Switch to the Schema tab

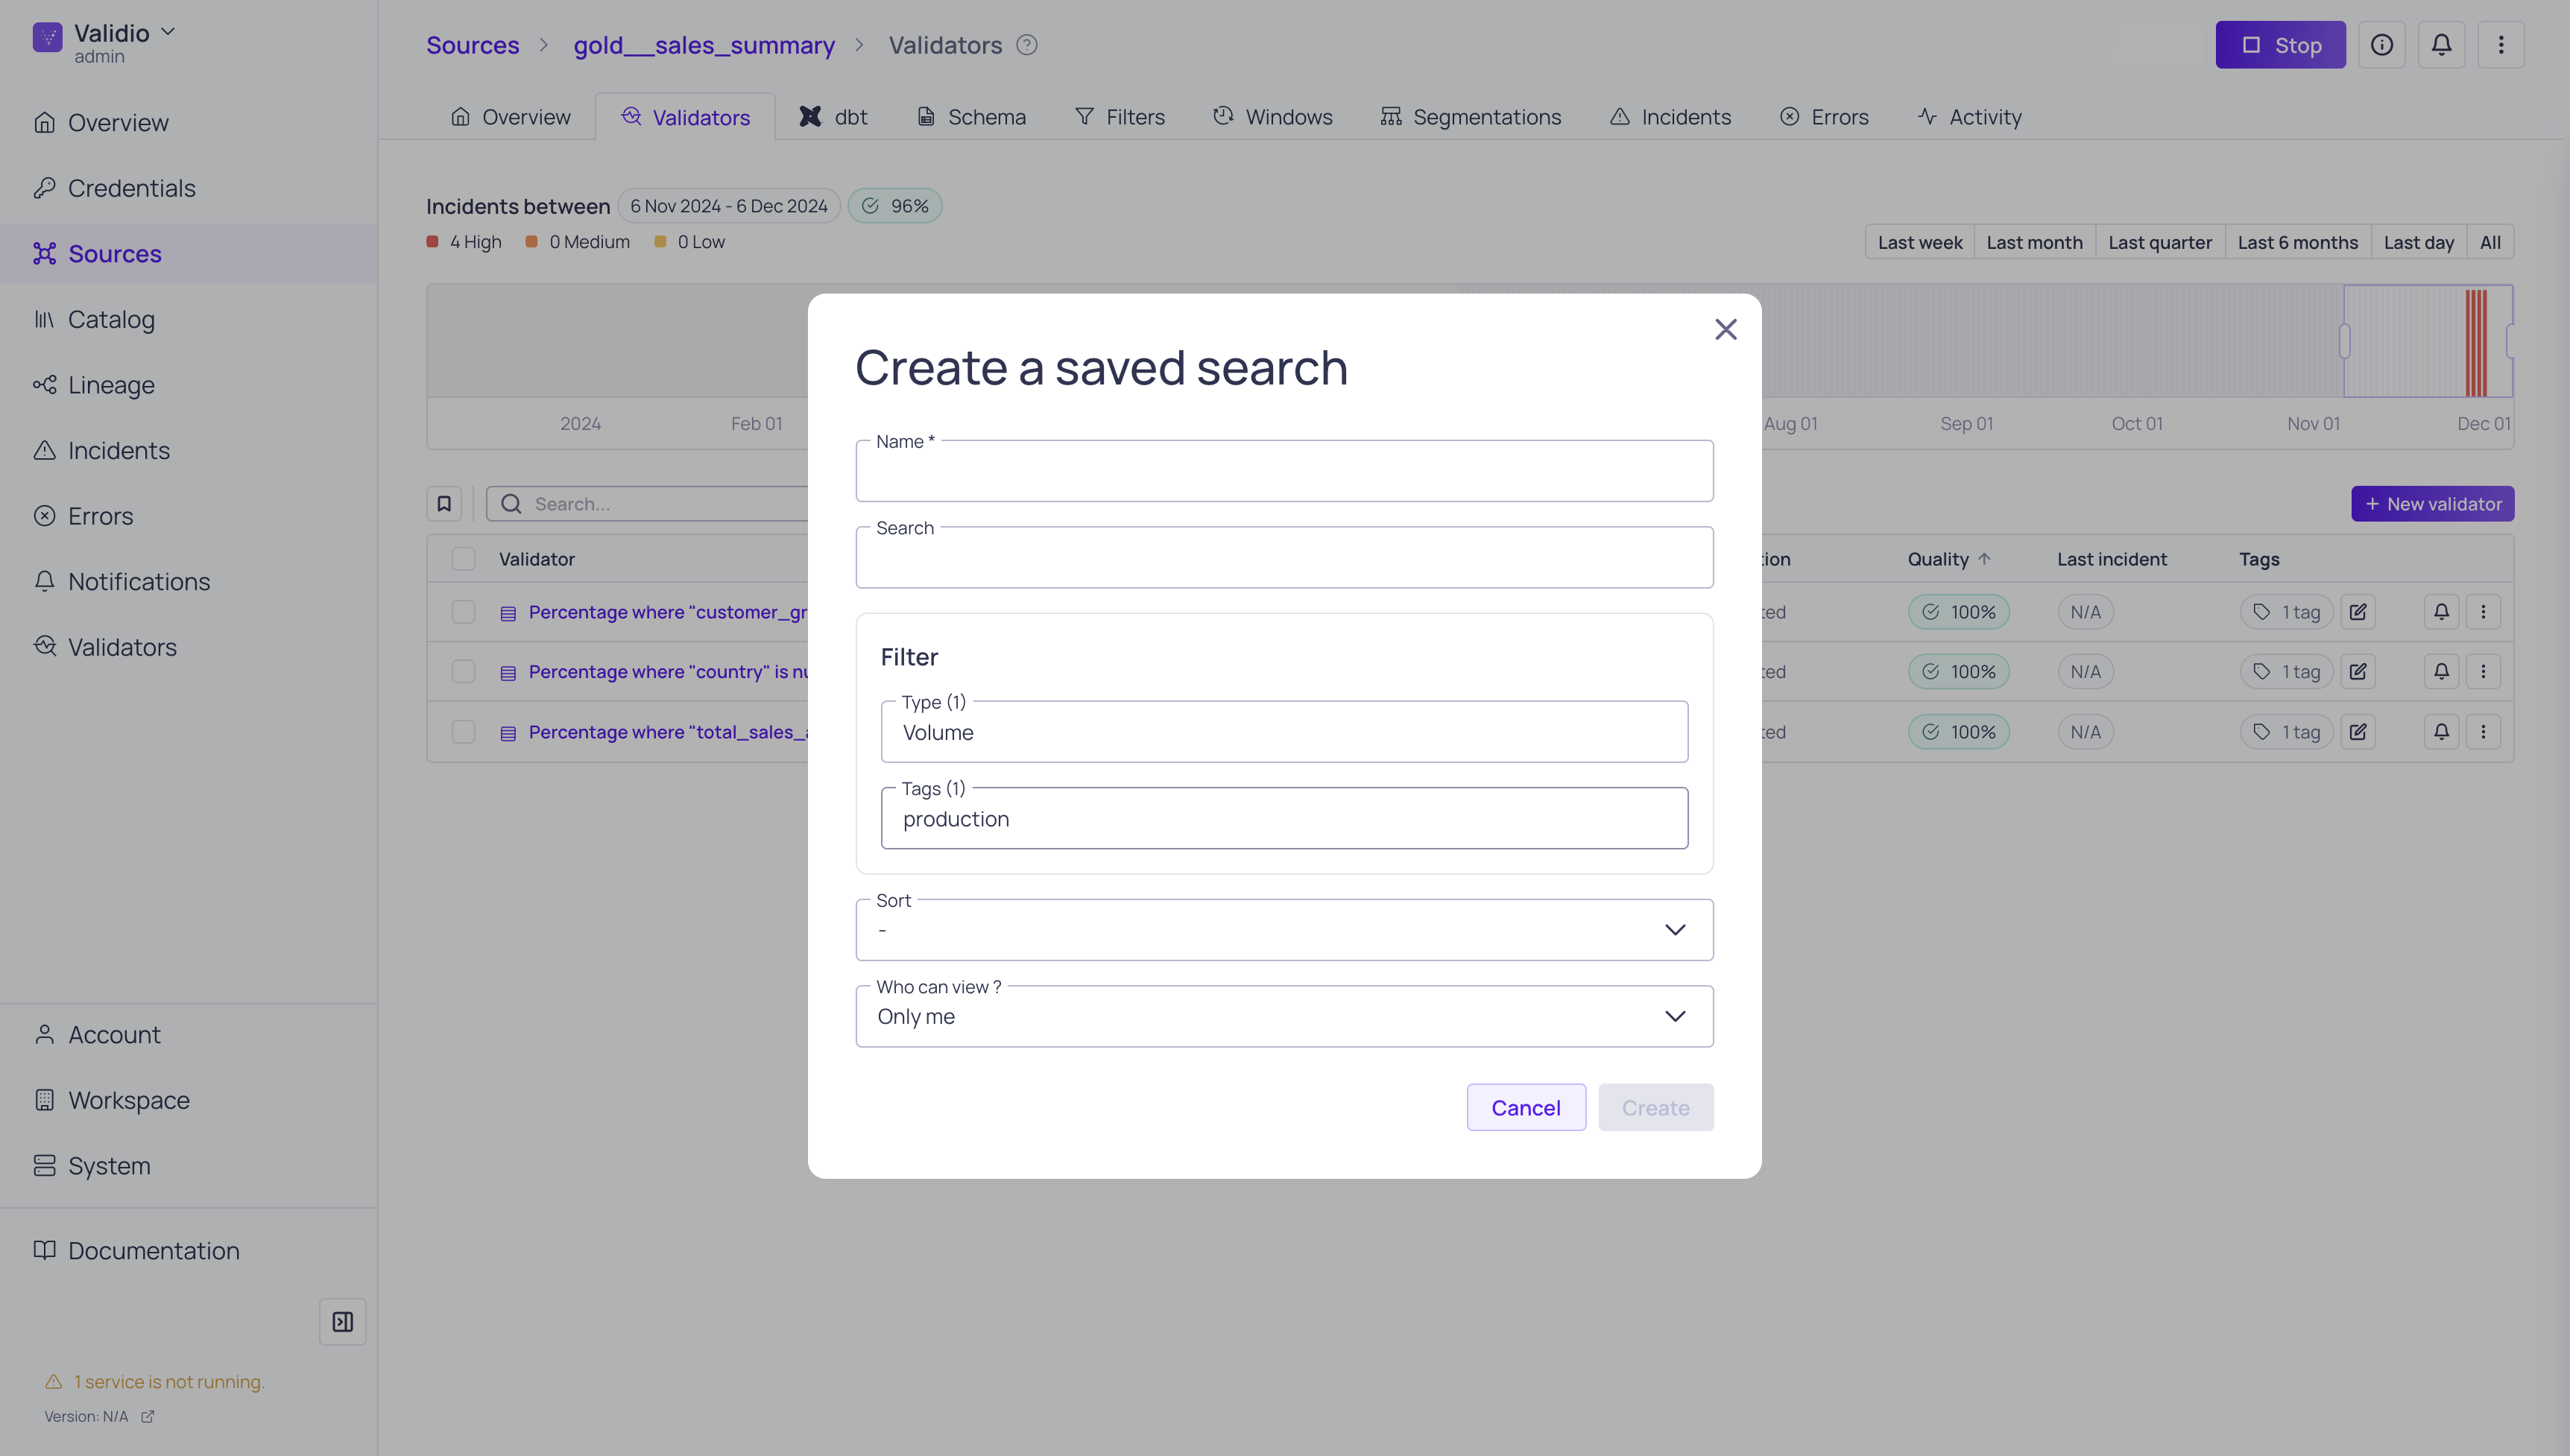pos(971,117)
